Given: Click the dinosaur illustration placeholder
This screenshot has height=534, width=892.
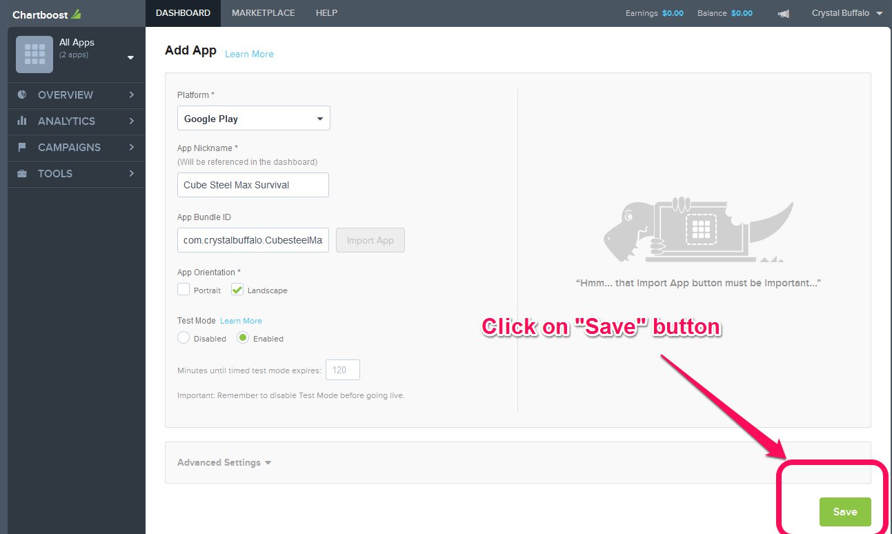Looking at the screenshot, I should tap(698, 229).
